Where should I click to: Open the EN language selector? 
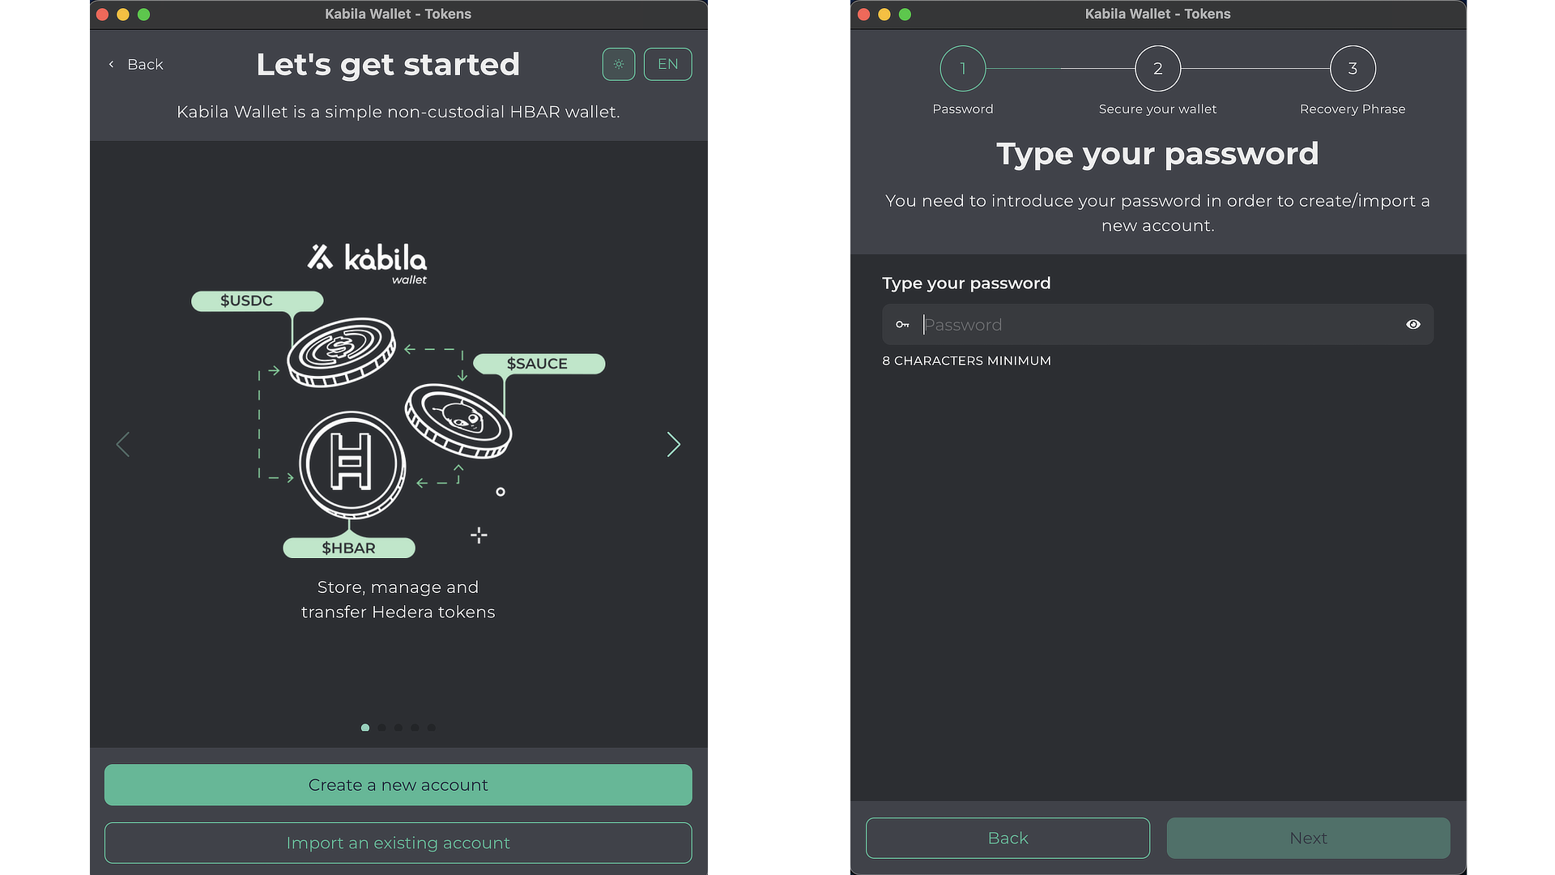pyautogui.click(x=667, y=64)
